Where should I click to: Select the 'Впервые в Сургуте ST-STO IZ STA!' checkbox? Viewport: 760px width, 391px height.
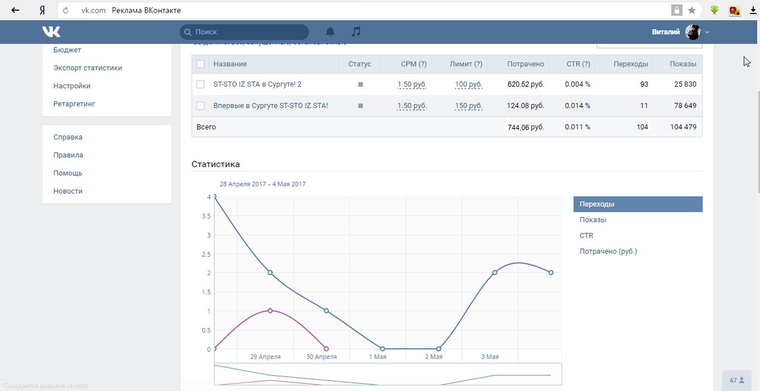[201, 106]
